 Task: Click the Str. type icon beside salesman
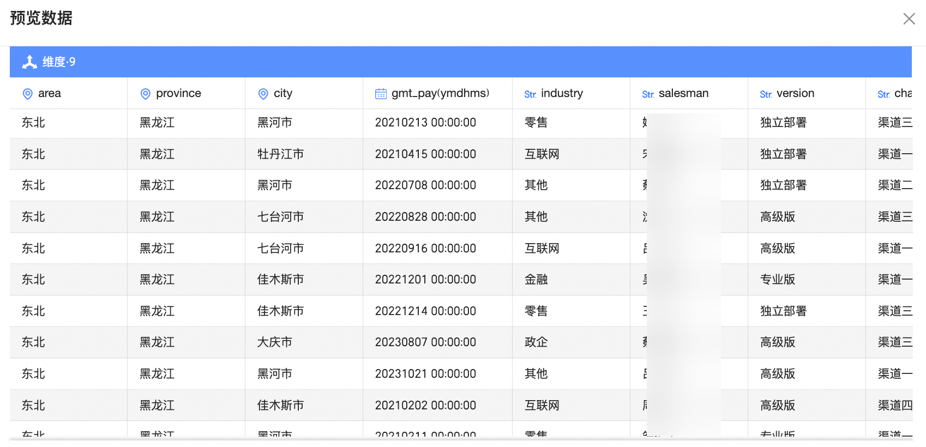tap(648, 94)
